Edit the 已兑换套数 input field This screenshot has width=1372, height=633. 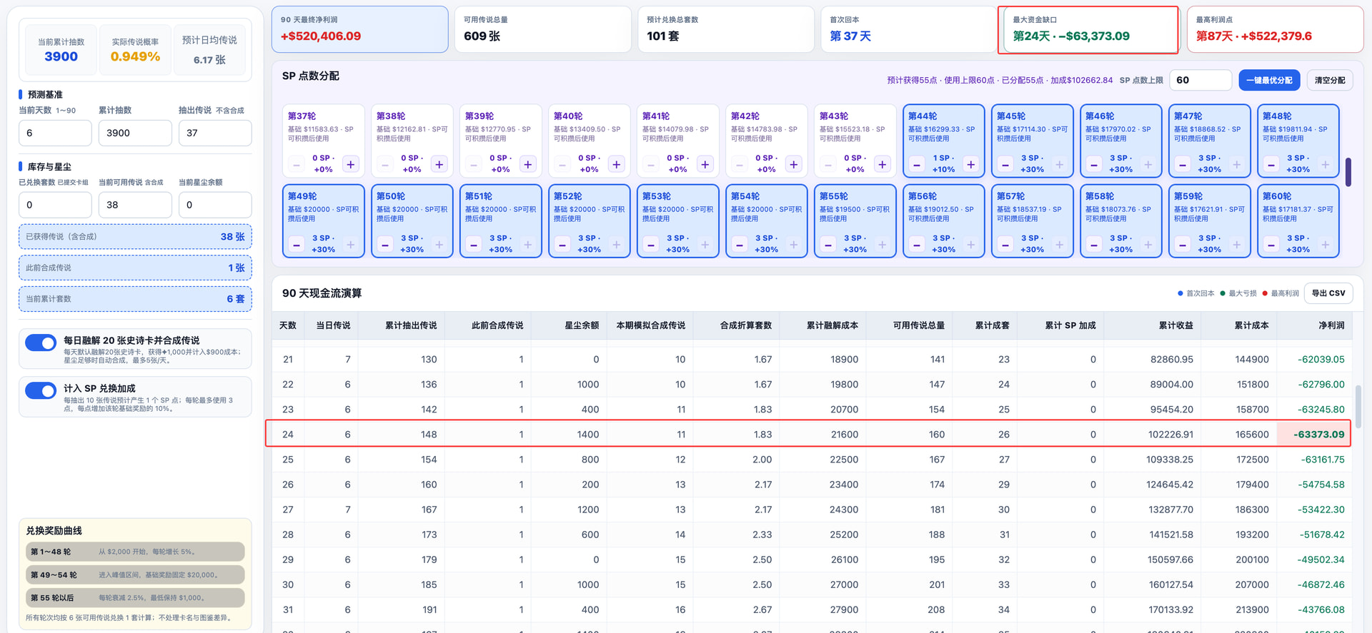coord(55,205)
